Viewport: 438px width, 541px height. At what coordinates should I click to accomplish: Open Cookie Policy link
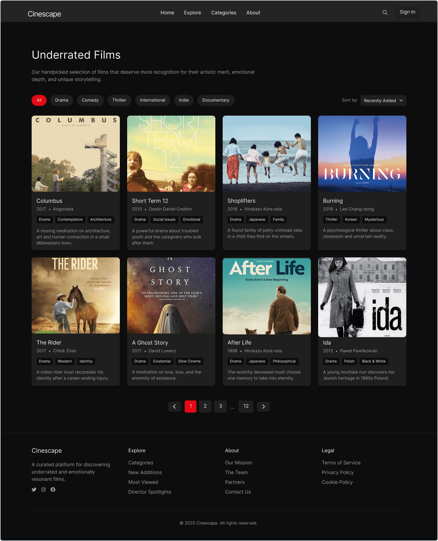coord(337,482)
